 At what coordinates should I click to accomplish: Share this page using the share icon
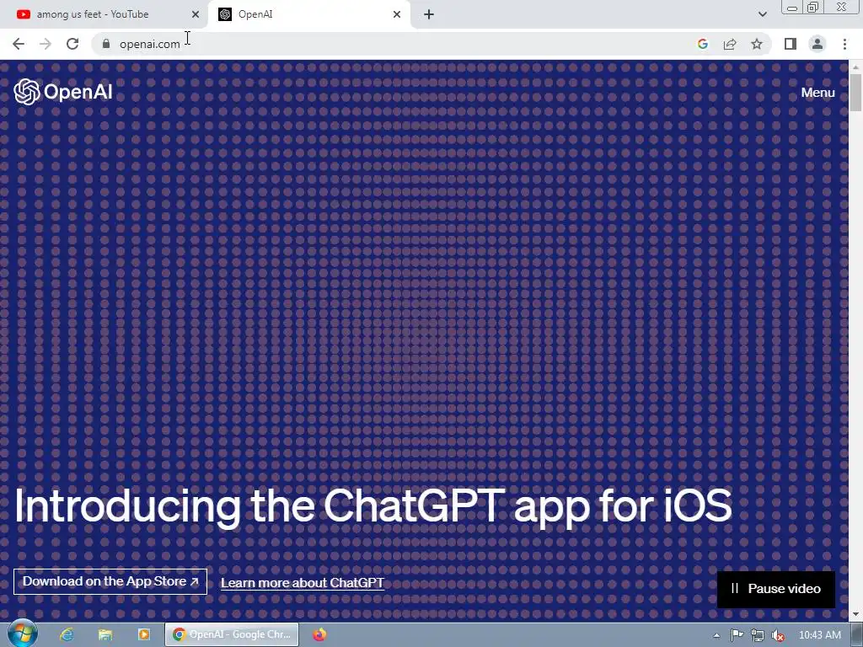(x=730, y=44)
